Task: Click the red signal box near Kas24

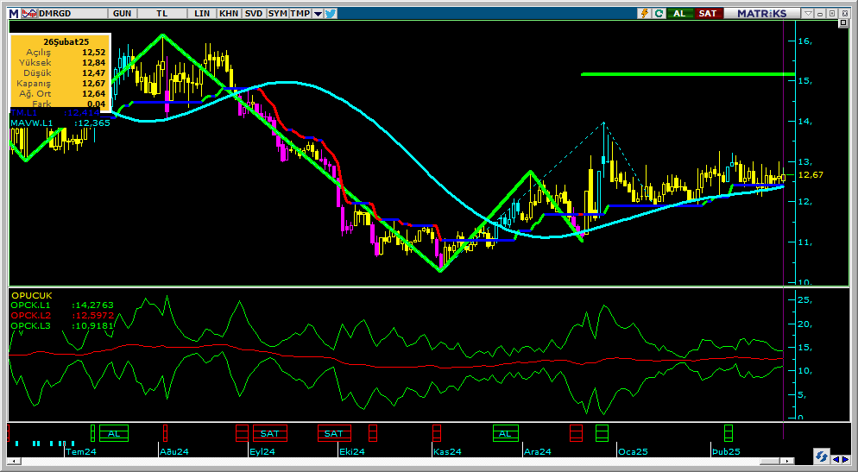Action: [x=436, y=433]
